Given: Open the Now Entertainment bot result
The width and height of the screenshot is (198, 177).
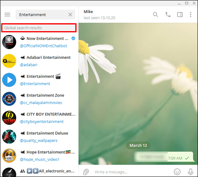Looking at the screenshot, I should (39, 42).
